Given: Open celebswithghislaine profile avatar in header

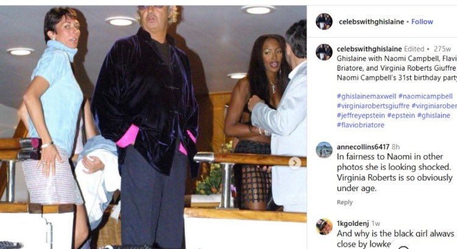Looking at the screenshot, I should click(x=324, y=21).
